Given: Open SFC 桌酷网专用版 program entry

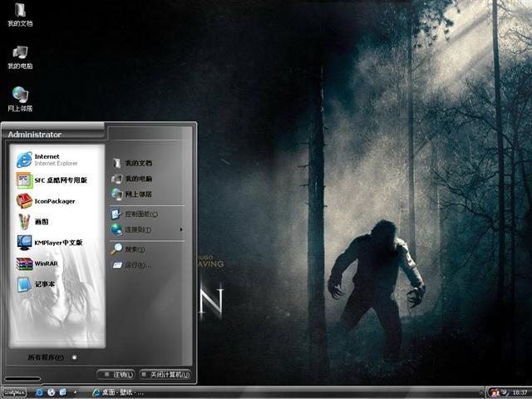Looking at the screenshot, I should pos(52,180).
